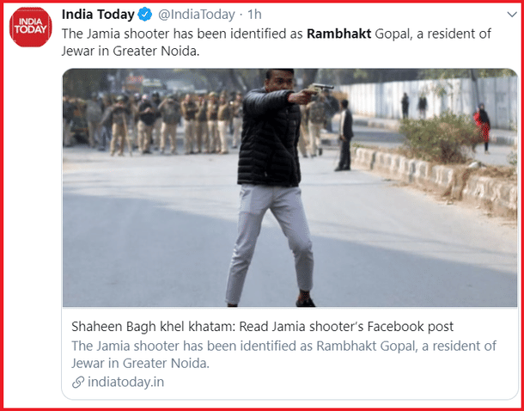Open the @IndiaToday handle link
The height and width of the screenshot is (411, 524).
point(196,15)
